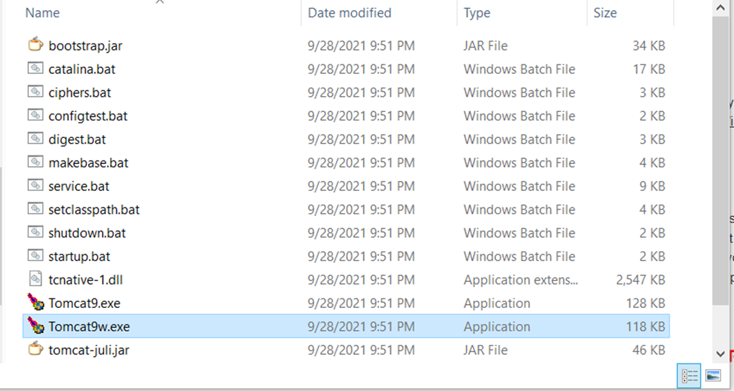The height and width of the screenshot is (391, 734).
Task: Click the vertical scrollbar thumb
Action: [721, 160]
